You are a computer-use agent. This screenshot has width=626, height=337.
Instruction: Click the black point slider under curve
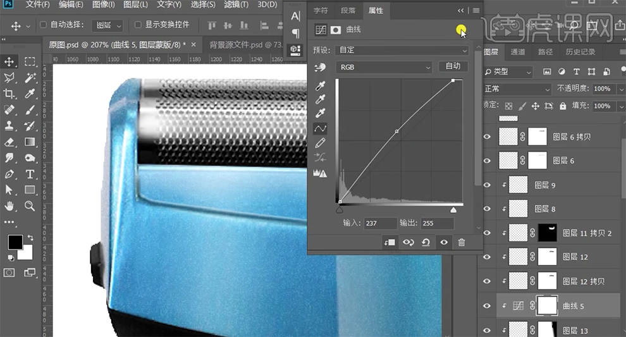pos(340,210)
